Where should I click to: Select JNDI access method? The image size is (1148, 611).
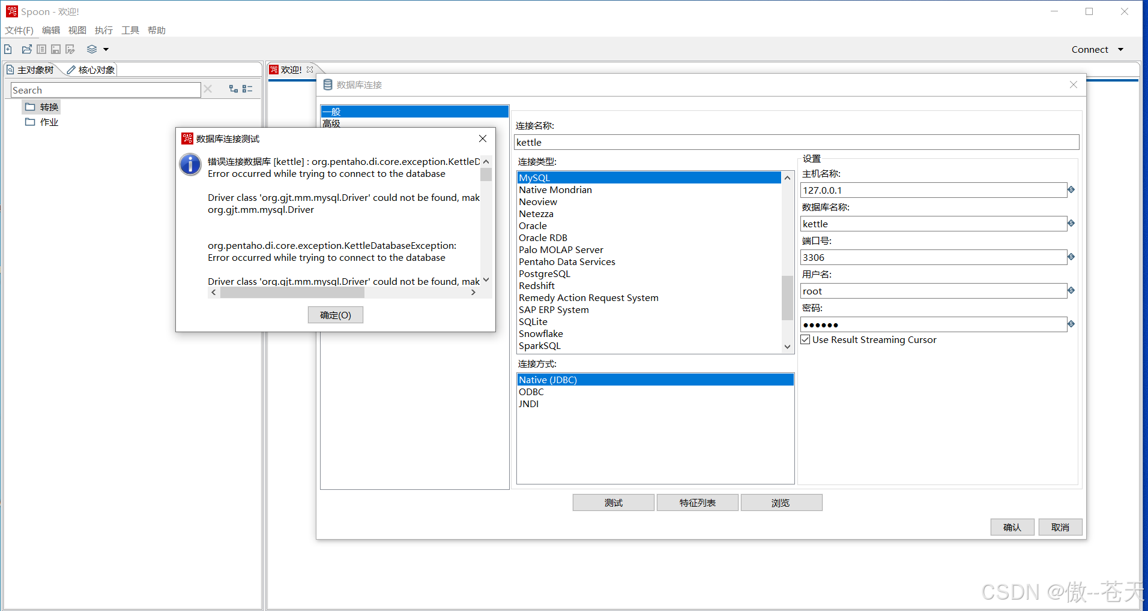[655, 404]
